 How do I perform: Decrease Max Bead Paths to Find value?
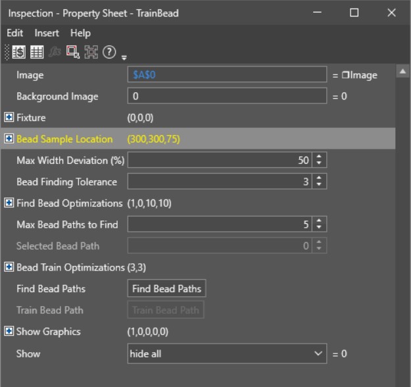[x=319, y=228]
